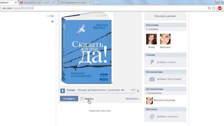This screenshot has width=224, height=126.
Task: Click the Рассказать друзьям button
Action: [x=165, y=16]
